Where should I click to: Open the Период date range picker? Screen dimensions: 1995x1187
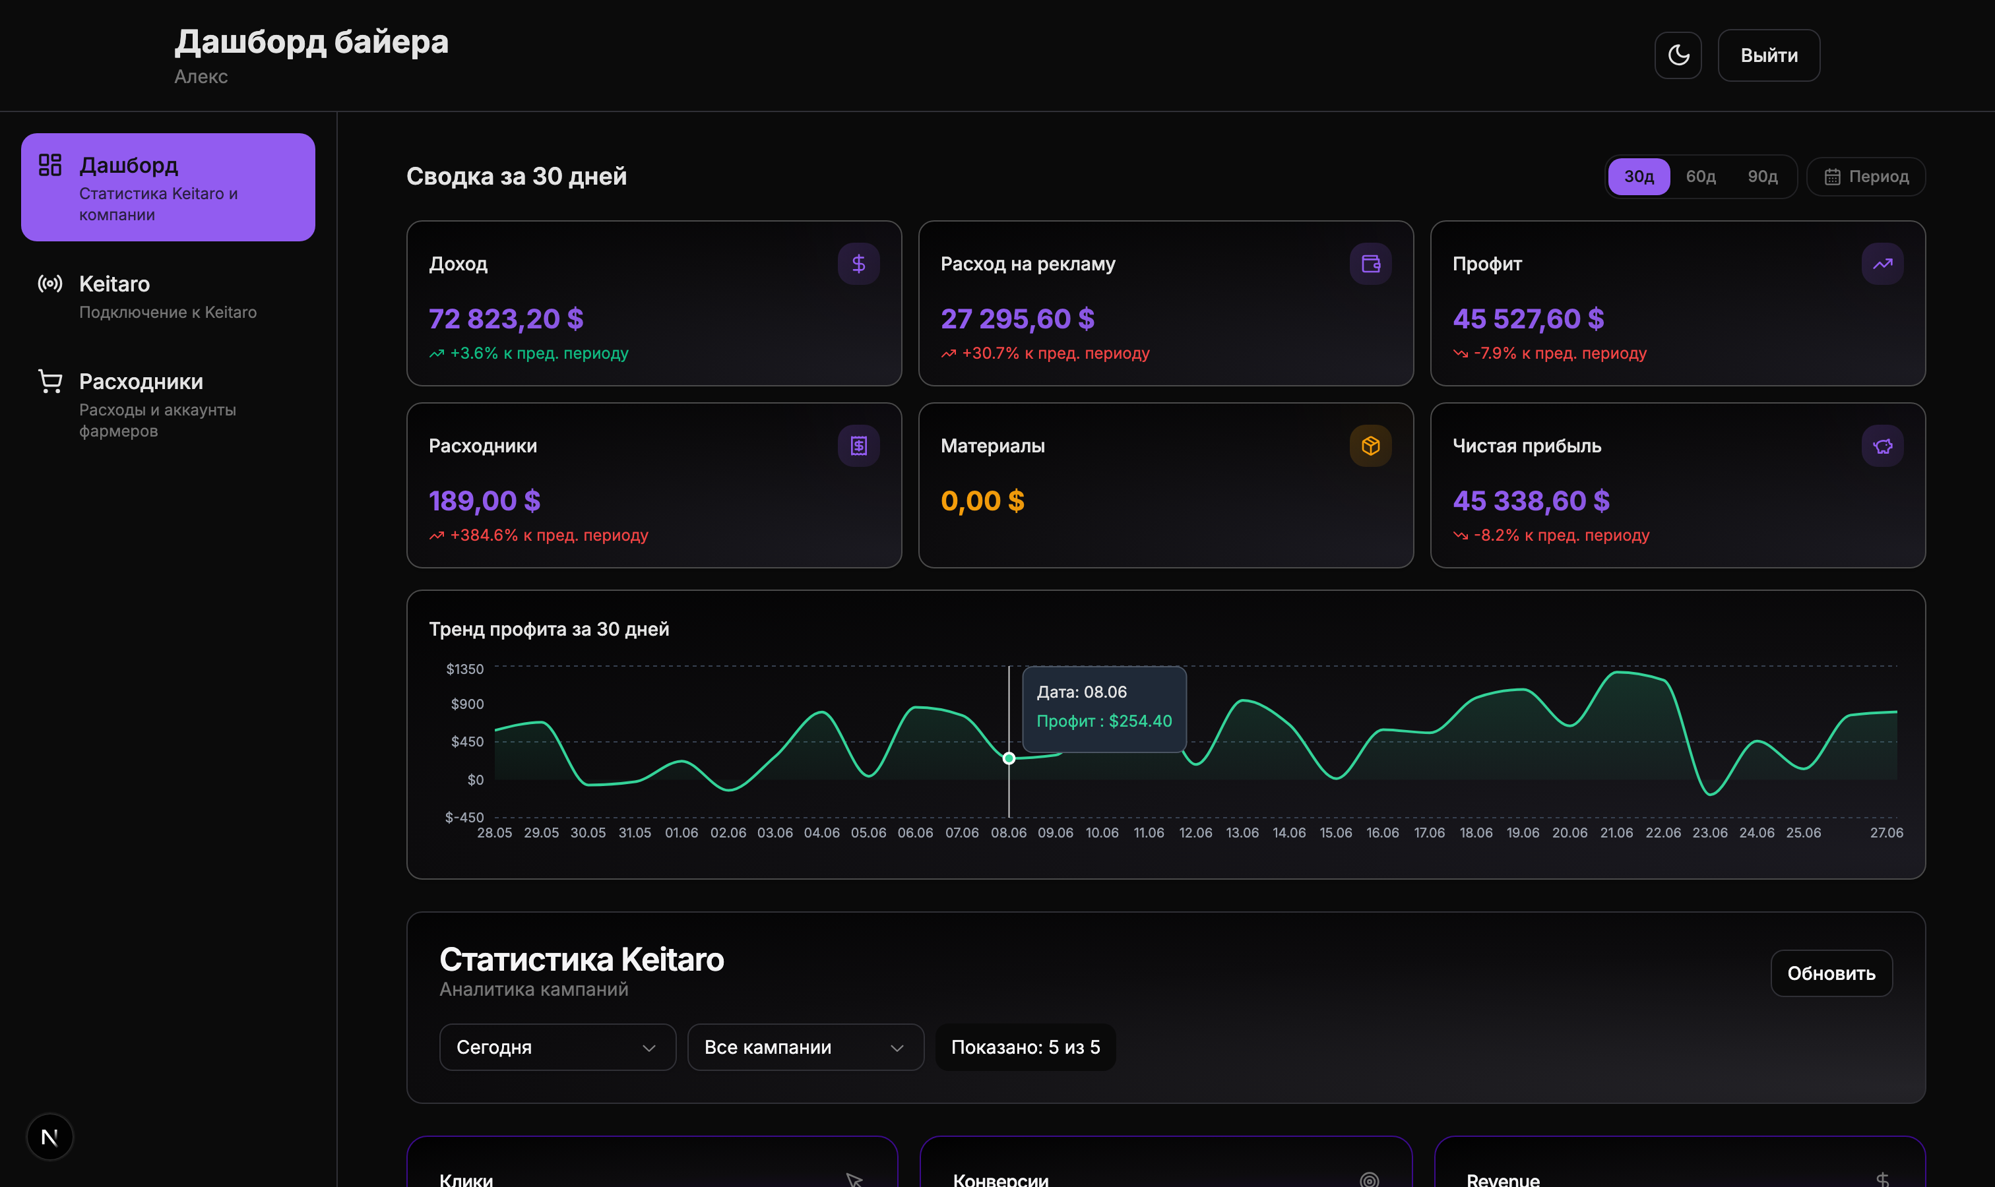coord(1865,176)
